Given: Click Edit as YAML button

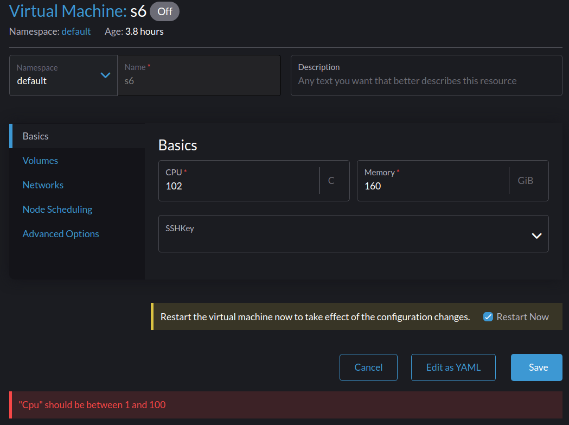Looking at the screenshot, I should 453,367.
